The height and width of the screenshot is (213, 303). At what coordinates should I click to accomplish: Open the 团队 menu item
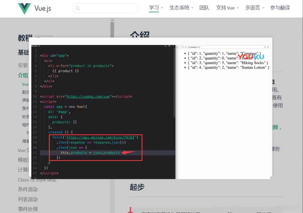point(204,8)
